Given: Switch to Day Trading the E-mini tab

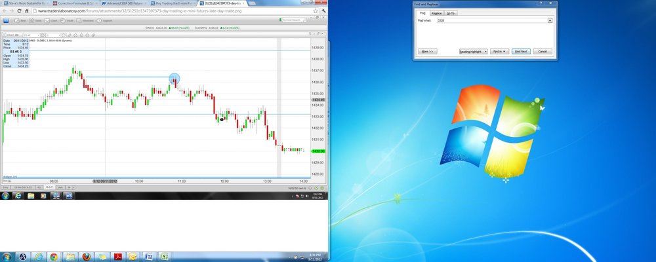Looking at the screenshot, I should tap(173, 3).
